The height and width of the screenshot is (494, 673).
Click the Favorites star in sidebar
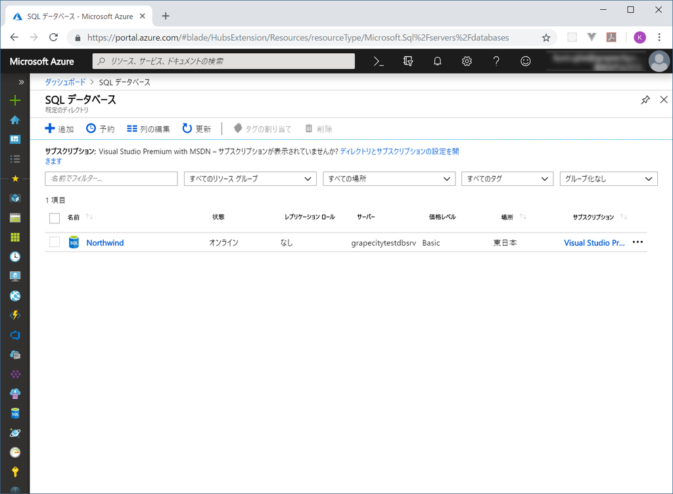[15, 179]
